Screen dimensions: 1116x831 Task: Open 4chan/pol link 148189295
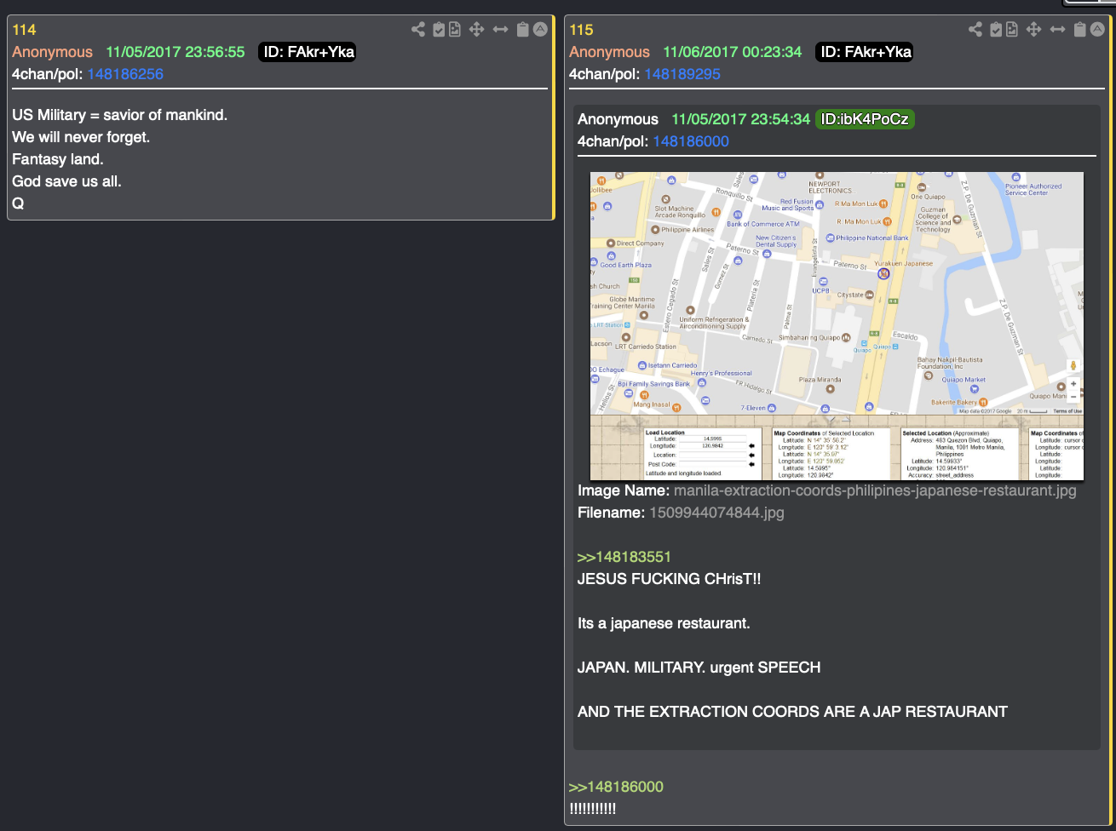682,74
